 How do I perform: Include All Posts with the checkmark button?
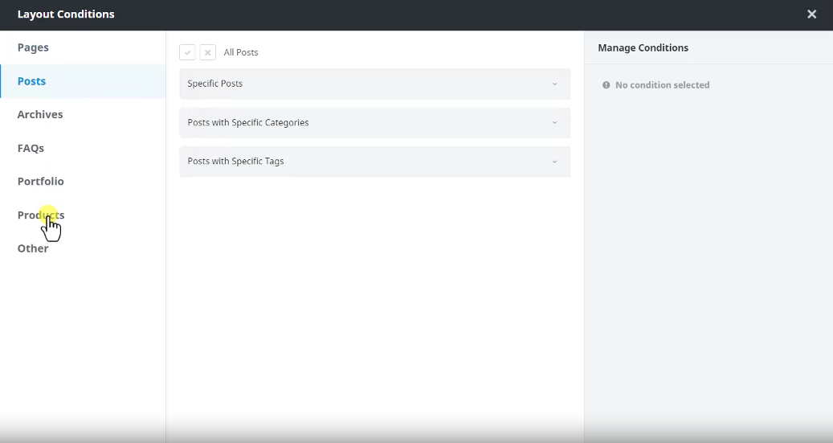[187, 52]
